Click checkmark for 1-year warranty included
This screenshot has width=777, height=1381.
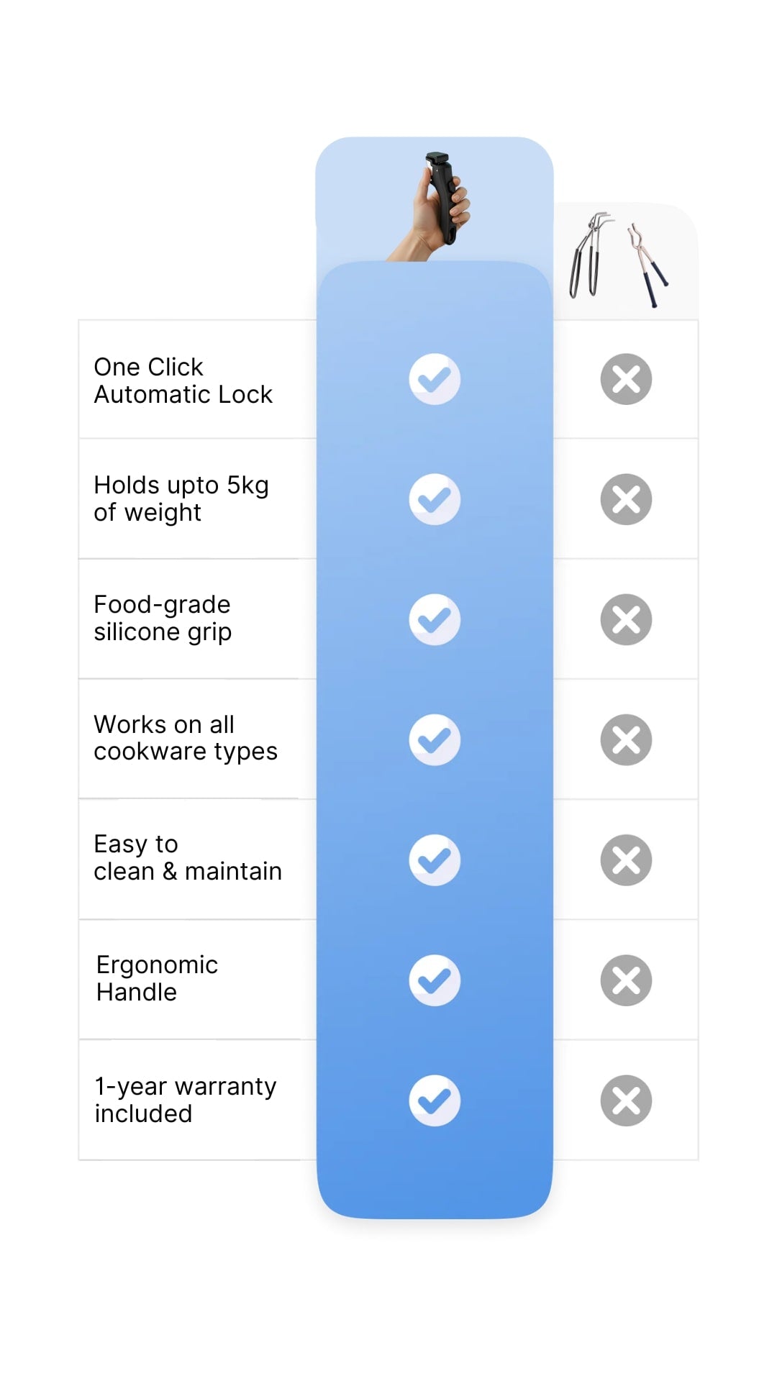[x=435, y=1100]
